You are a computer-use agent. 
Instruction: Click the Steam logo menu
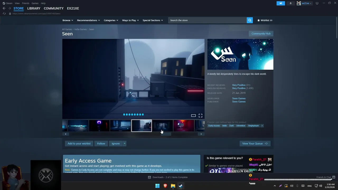[x=7, y=3]
